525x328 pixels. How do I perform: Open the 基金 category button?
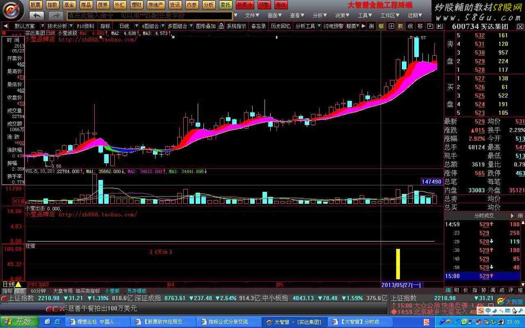click(x=69, y=5)
